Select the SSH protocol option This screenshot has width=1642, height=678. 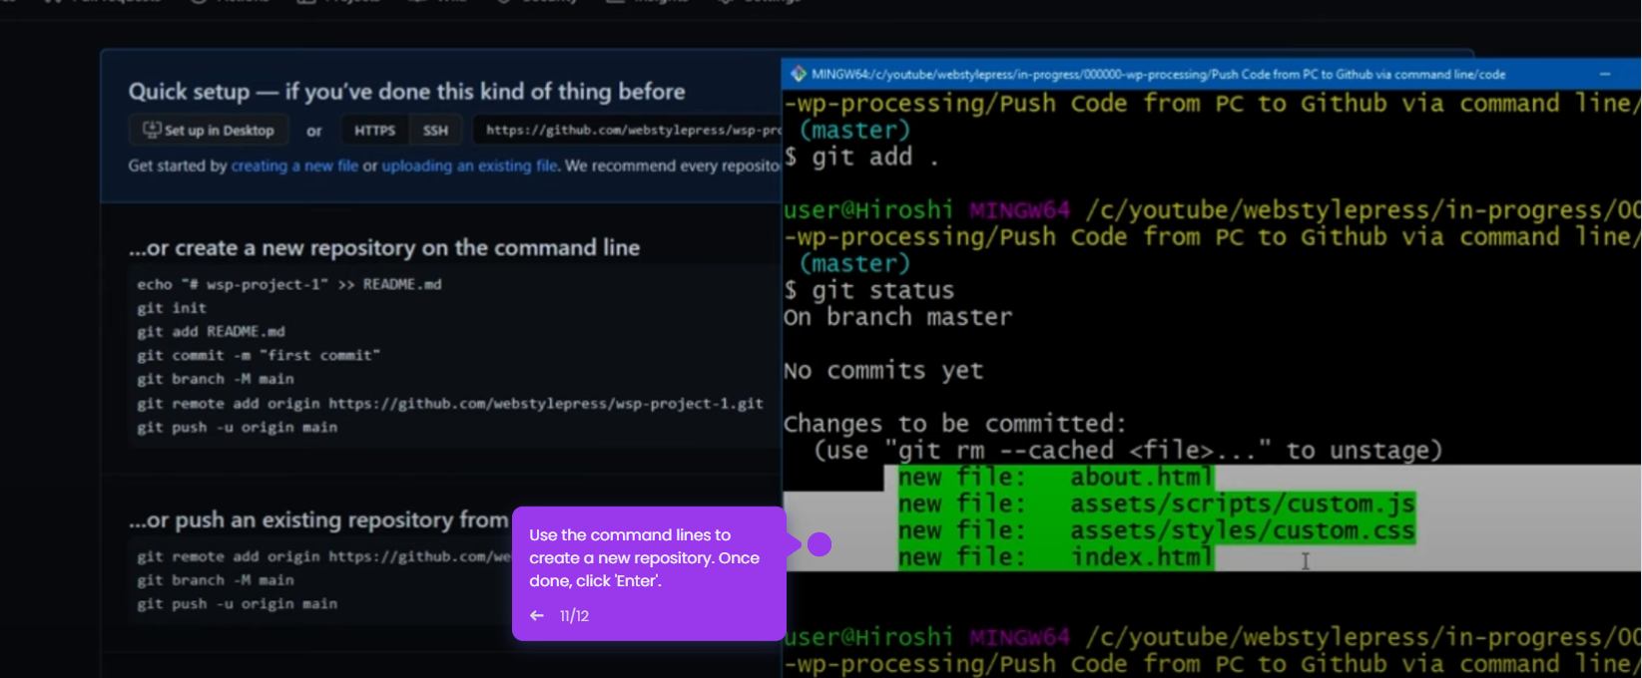click(x=435, y=131)
